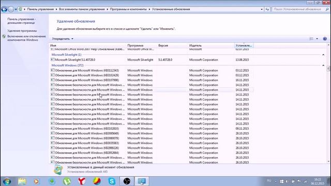Click the 'Все элементы панели управления' breadcrumb
The width and height of the screenshot is (331, 186).
tap(82, 9)
